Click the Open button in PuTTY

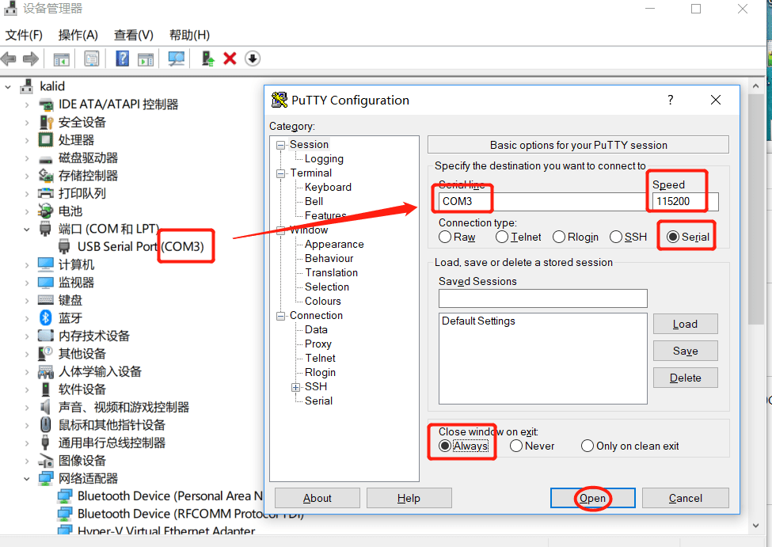[x=593, y=498]
